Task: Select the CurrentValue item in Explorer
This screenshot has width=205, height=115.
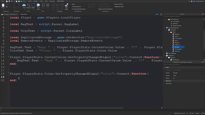Action: 177,38
